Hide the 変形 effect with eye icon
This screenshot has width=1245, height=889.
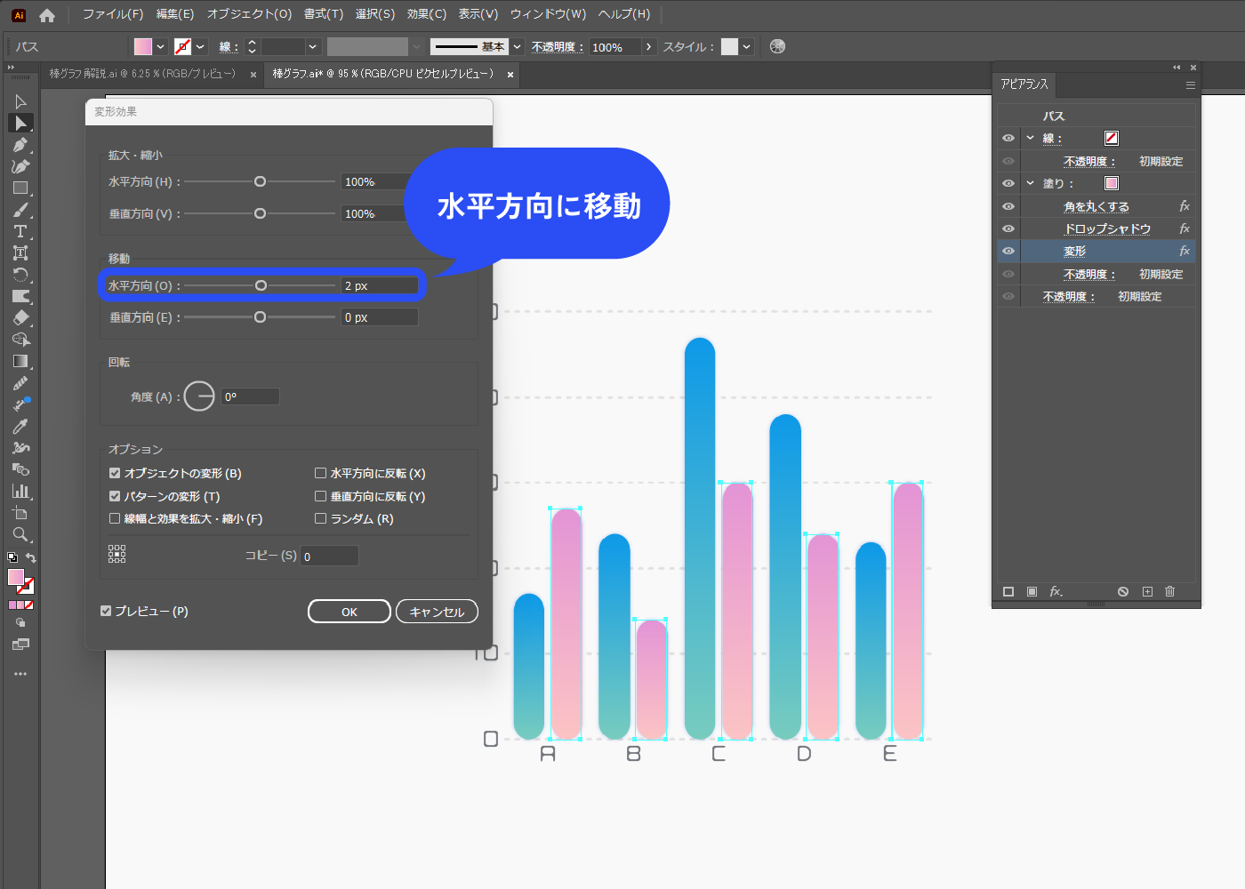pyautogui.click(x=1008, y=252)
